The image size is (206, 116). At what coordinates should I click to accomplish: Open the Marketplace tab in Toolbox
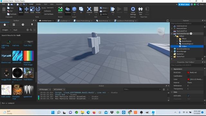click(x=5, y=24)
